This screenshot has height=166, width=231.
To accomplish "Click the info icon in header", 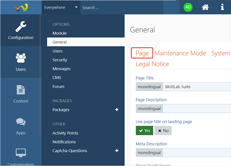I will [222, 7].
